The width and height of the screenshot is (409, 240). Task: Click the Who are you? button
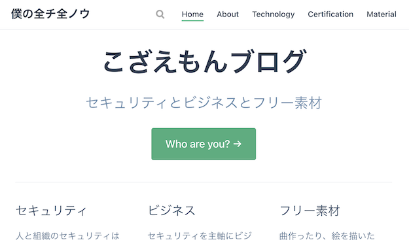(204, 144)
